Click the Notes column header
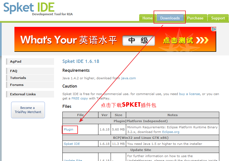Image resolution: width=229 pixels, height=161 pixels. [x=172, y=115]
